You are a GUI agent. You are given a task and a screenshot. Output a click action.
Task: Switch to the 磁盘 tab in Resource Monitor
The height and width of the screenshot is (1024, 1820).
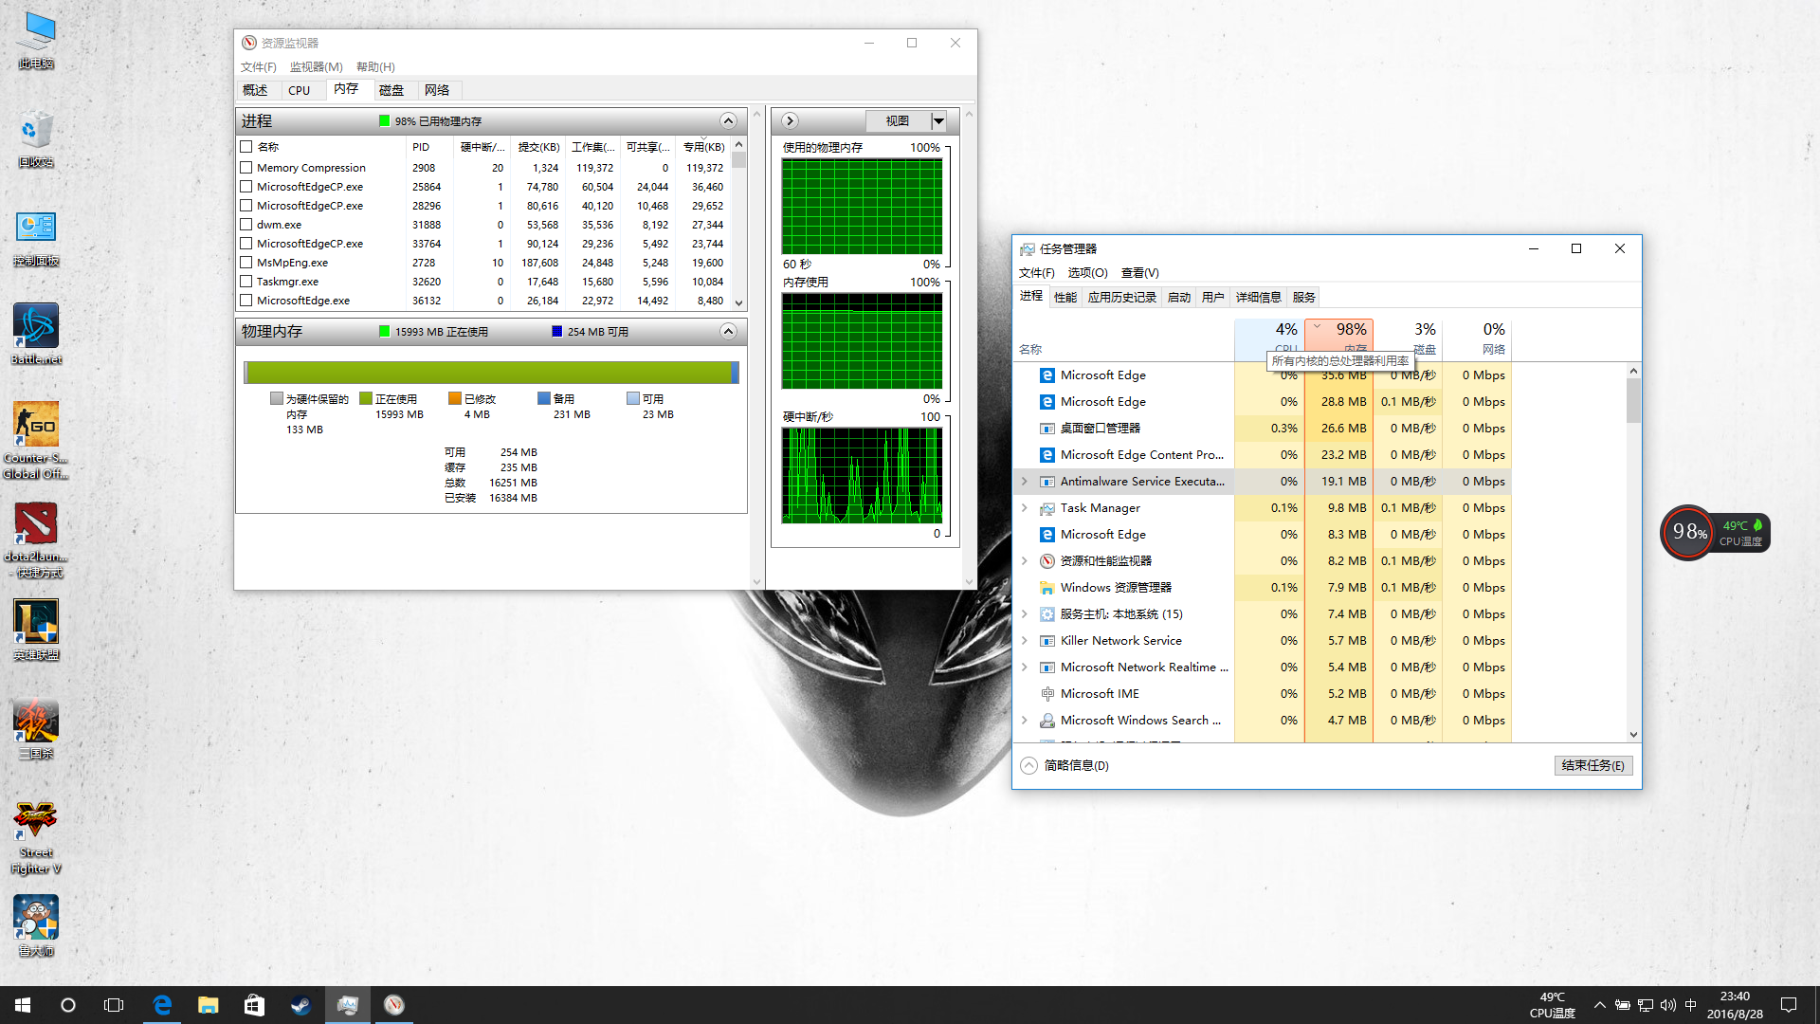(391, 90)
